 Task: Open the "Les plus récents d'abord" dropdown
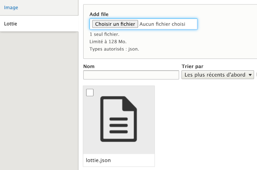click(215, 75)
